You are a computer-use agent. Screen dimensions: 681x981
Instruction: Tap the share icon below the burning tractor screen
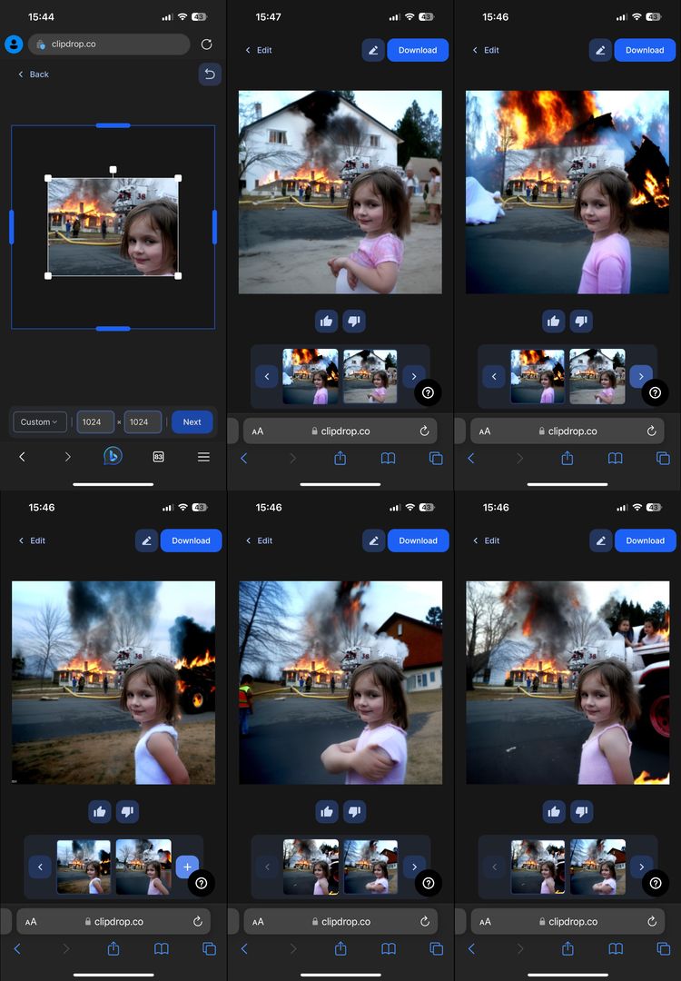(x=113, y=948)
